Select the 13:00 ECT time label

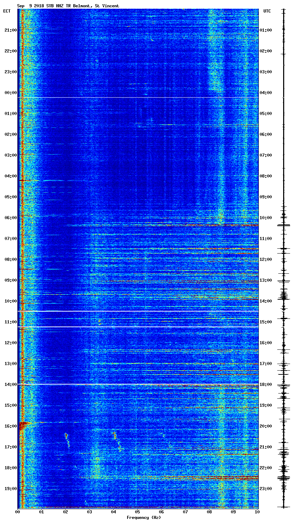(x=10, y=364)
